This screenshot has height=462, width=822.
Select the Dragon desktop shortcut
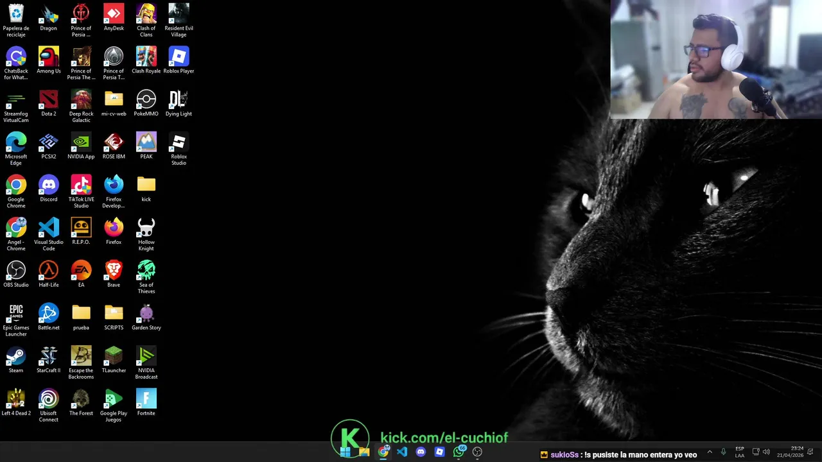tap(49, 17)
